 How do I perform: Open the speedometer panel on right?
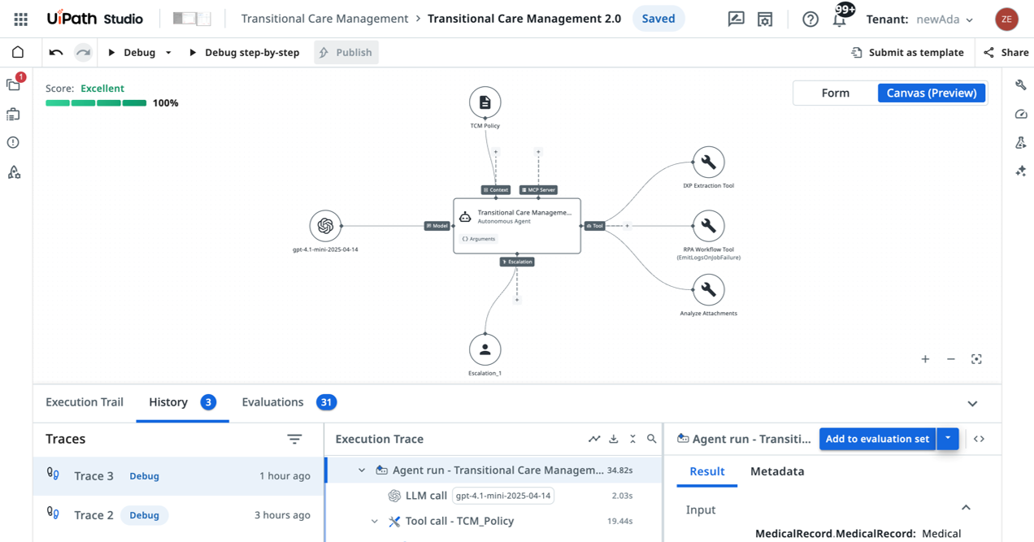[x=1021, y=114]
